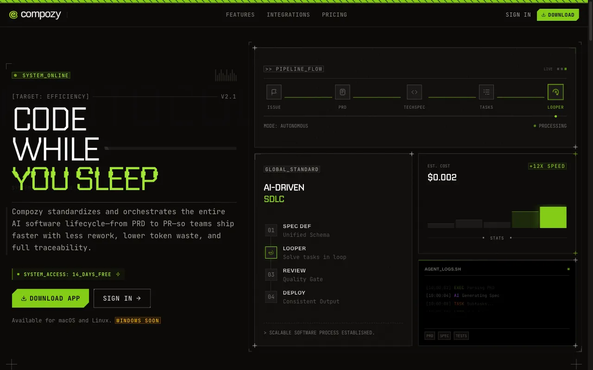Viewport: 593px width, 370px height.
Task: Click the +12X SPEED badge
Action: coord(547,166)
